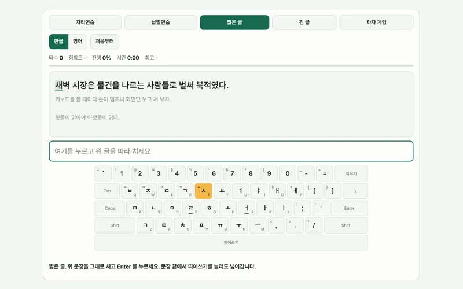Click the ㅍ (V) key
This screenshot has height=289, width=463.
(201, 225)
